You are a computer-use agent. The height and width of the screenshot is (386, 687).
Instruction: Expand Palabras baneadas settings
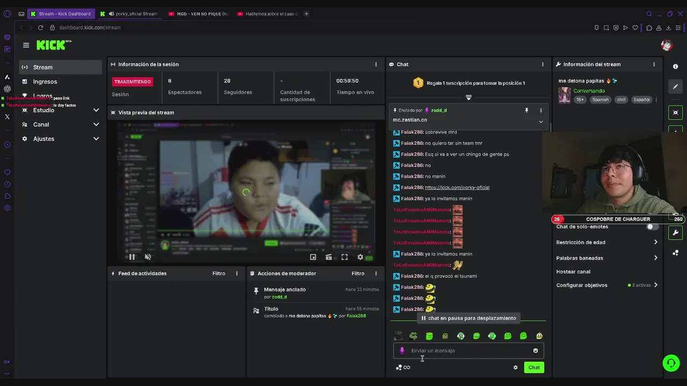pyautogui.click(x=607, y=258)
